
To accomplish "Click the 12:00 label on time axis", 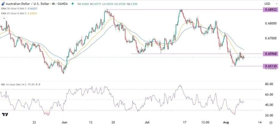I will (x=205, y=122).
